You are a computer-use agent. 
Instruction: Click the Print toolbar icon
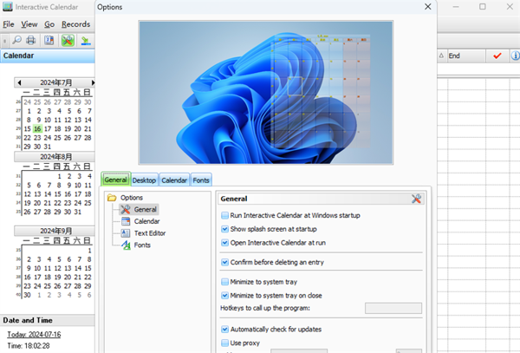(x=31, y=40)
